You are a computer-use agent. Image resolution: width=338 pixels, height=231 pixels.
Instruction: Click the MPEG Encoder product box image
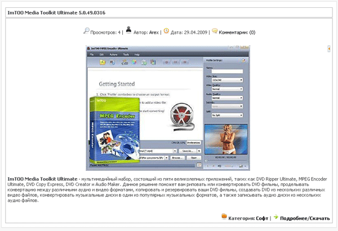pyautogui.click(x=115, y=130)
